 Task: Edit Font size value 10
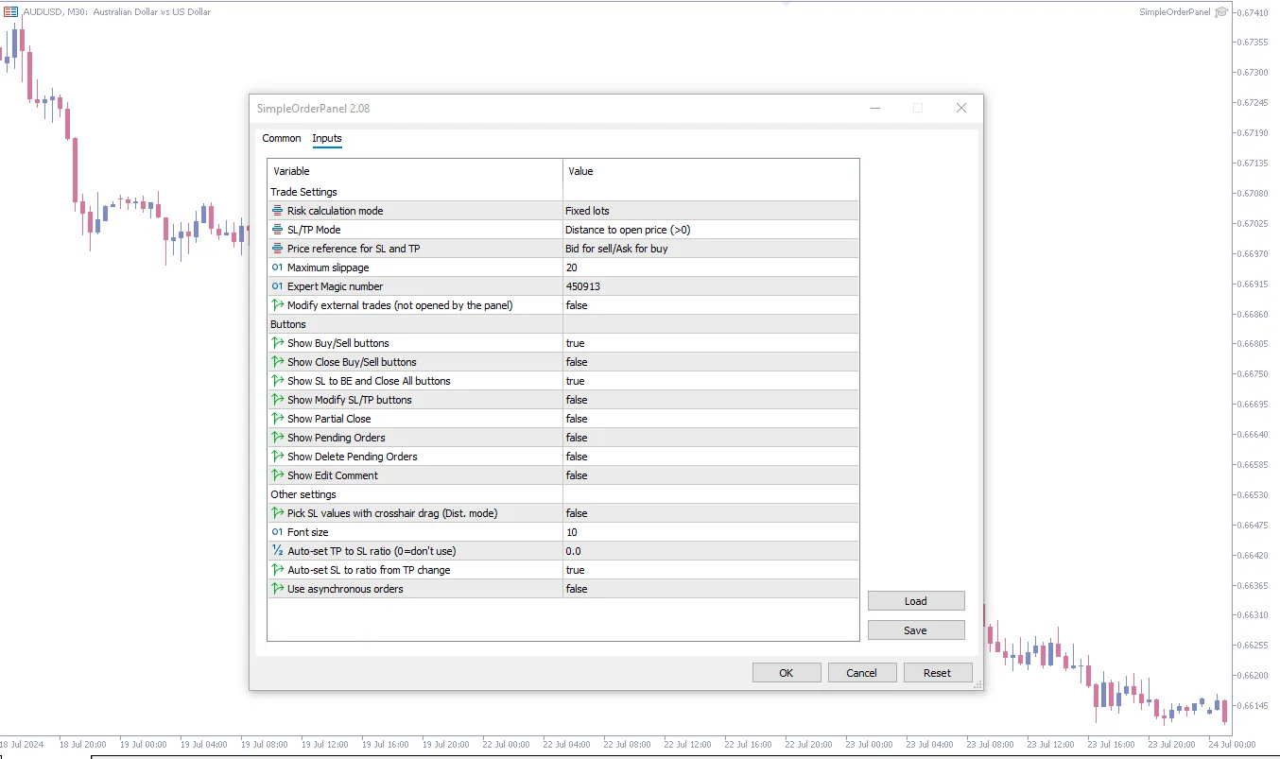[711, 532]
